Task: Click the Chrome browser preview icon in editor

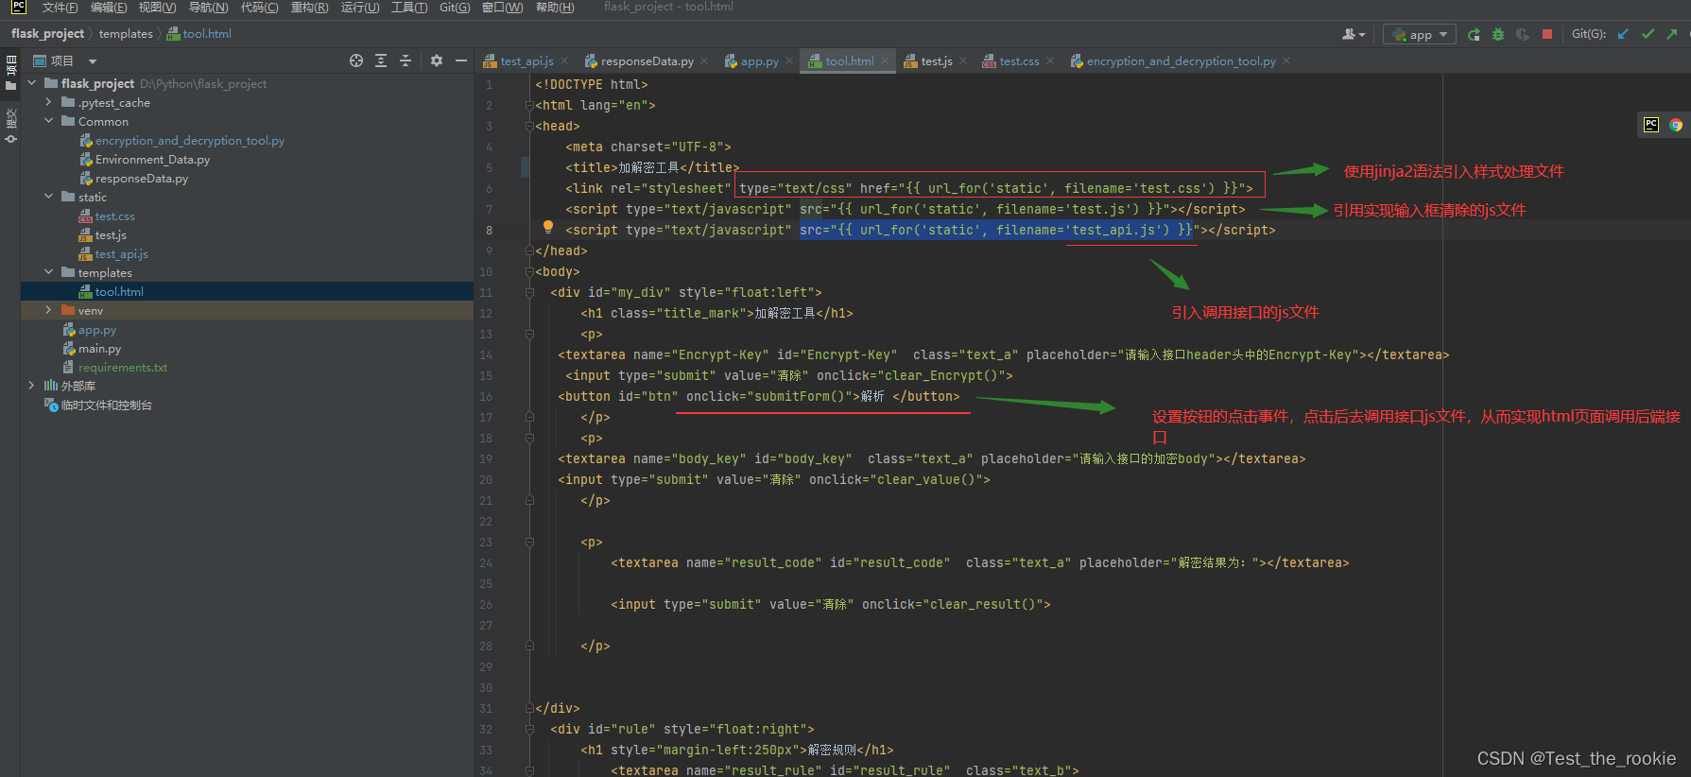Action: click(x=1676, y=125)
